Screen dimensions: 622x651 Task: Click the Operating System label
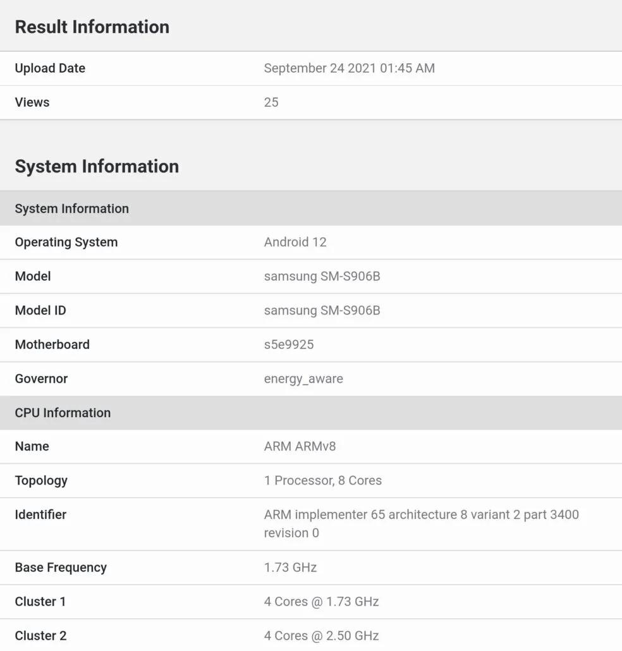pos(66,242)
